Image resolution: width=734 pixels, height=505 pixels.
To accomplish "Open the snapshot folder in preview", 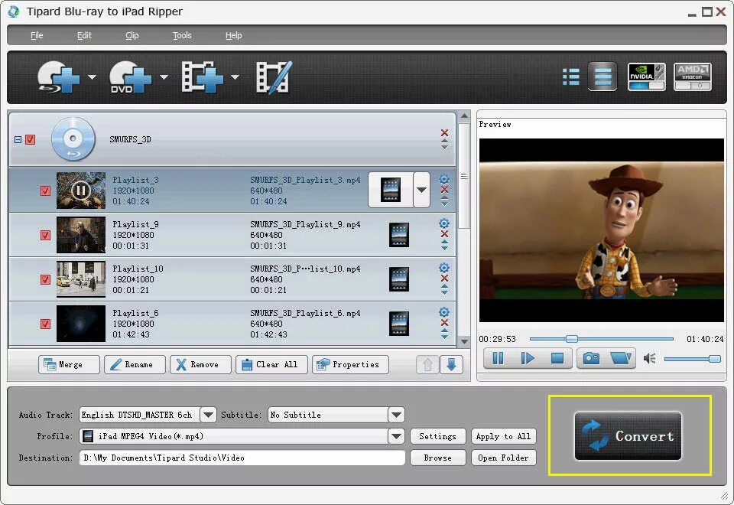I will (621, 359).
